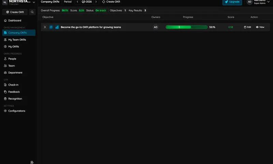This screenshot has height=164, width=273.
Task: Click View for the objective
Action: tap(260, 27)
